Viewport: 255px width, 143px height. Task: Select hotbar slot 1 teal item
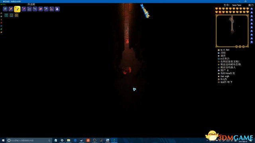[5, 9]
